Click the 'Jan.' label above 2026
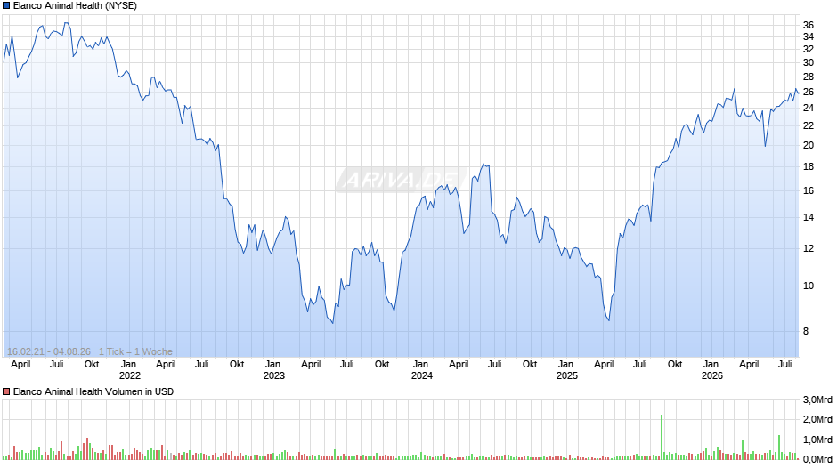This screenshot has height=468, width=837. [712, 364]
